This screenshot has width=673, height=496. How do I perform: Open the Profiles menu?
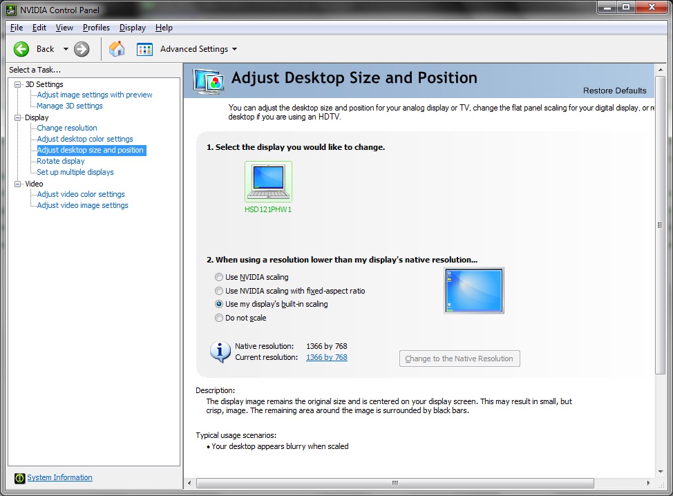(96, 28)
